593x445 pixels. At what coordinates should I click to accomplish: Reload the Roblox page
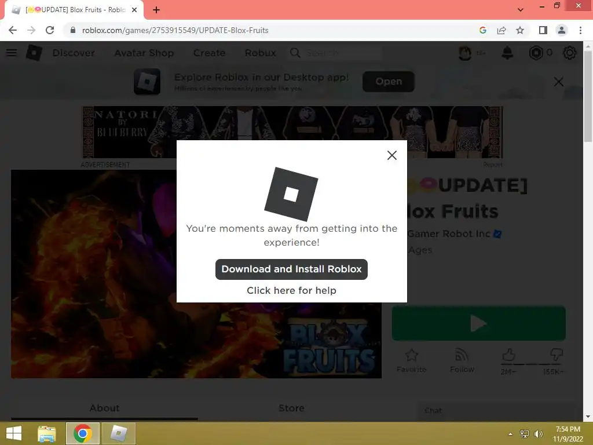(x=50, y=30)
